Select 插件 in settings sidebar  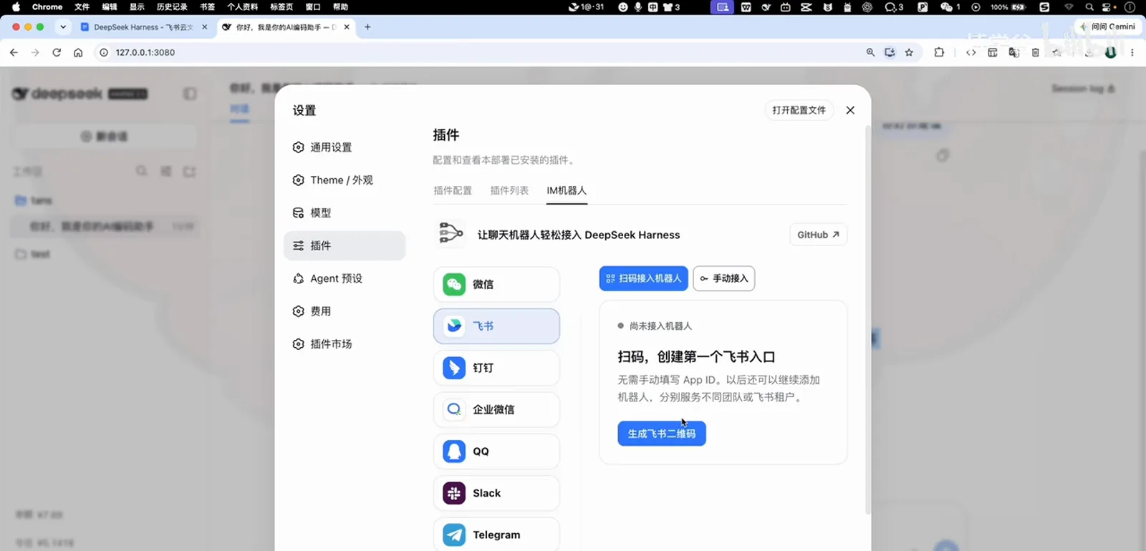point(345,245)
